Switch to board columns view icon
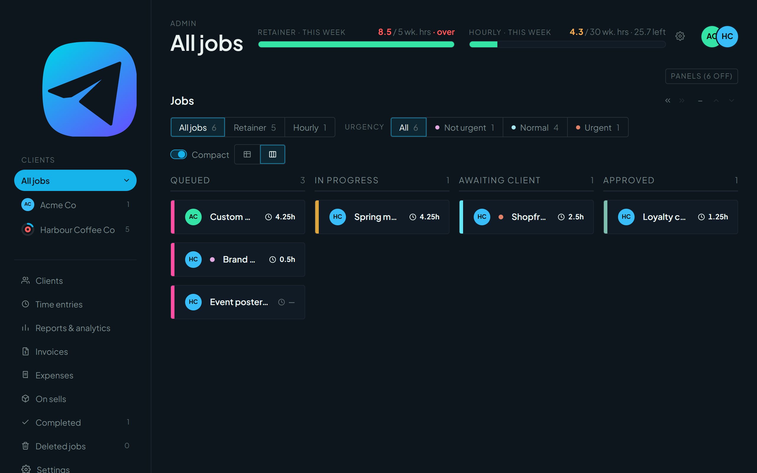Viewport: 757px width, 473px height. 272,154
